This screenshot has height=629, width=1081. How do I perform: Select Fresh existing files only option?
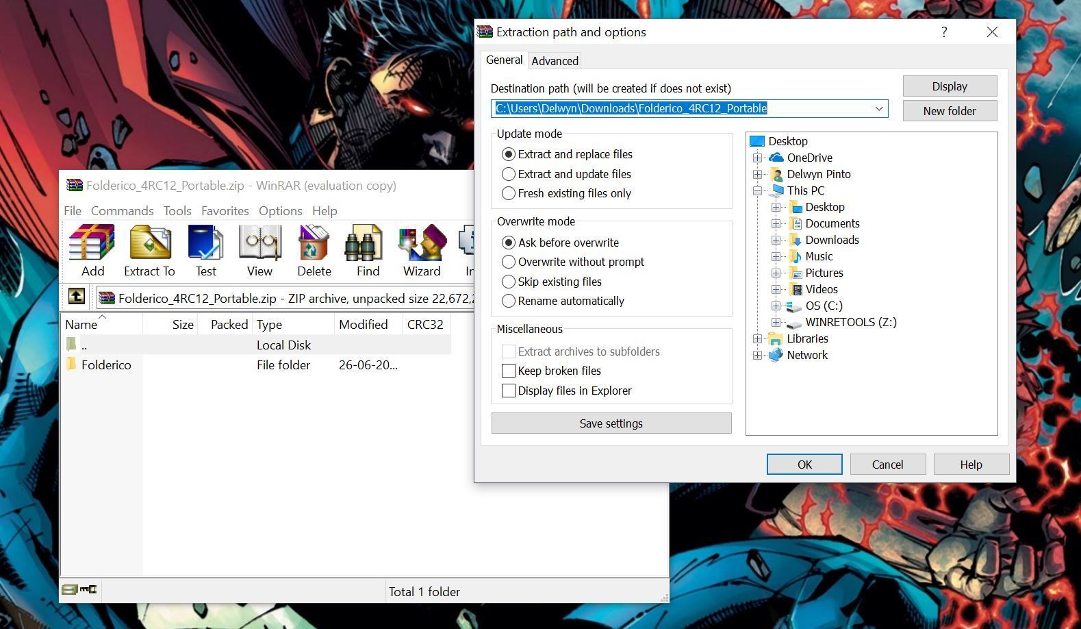[x=508, y=193]
